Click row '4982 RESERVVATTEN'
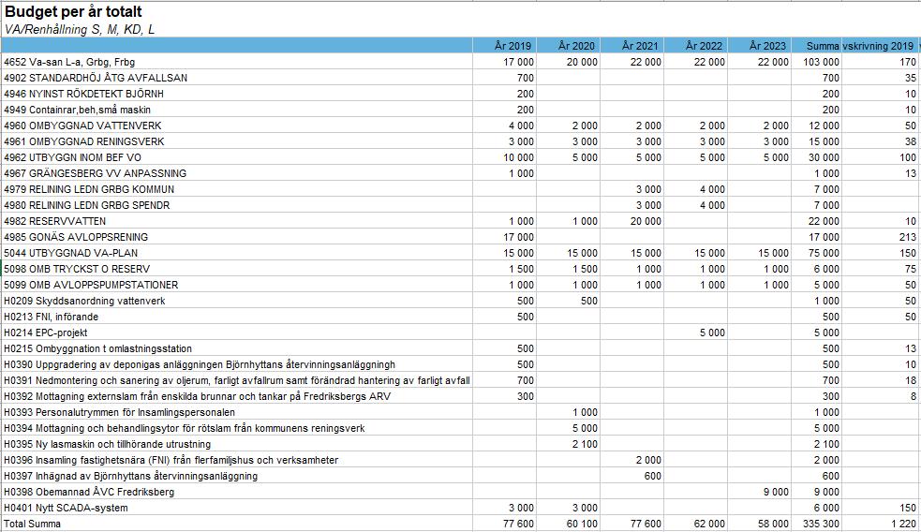The width and height of the screenshot is (921, 532). [461, 221]
